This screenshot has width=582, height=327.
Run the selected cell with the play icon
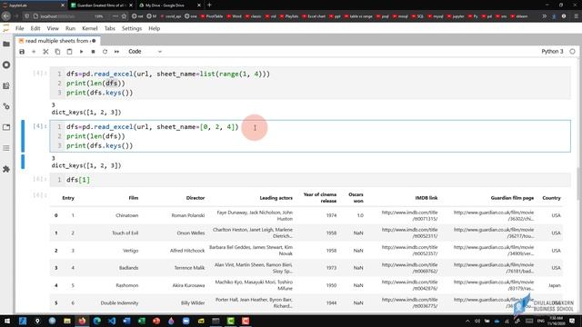click(81, 52)
